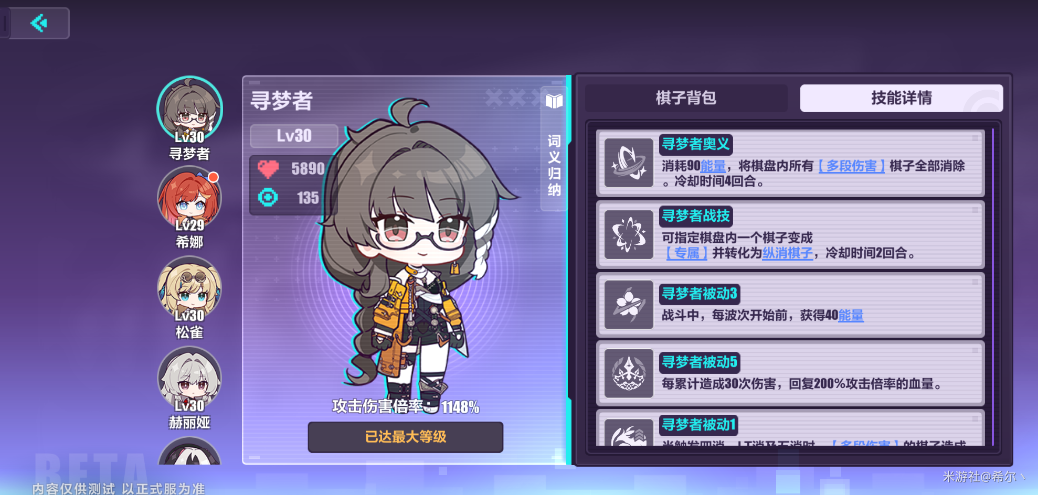Click the 寻梦者奥义 skill icon
The image size is (1038, 495).
pyautogui.click(x=629, y=163)
